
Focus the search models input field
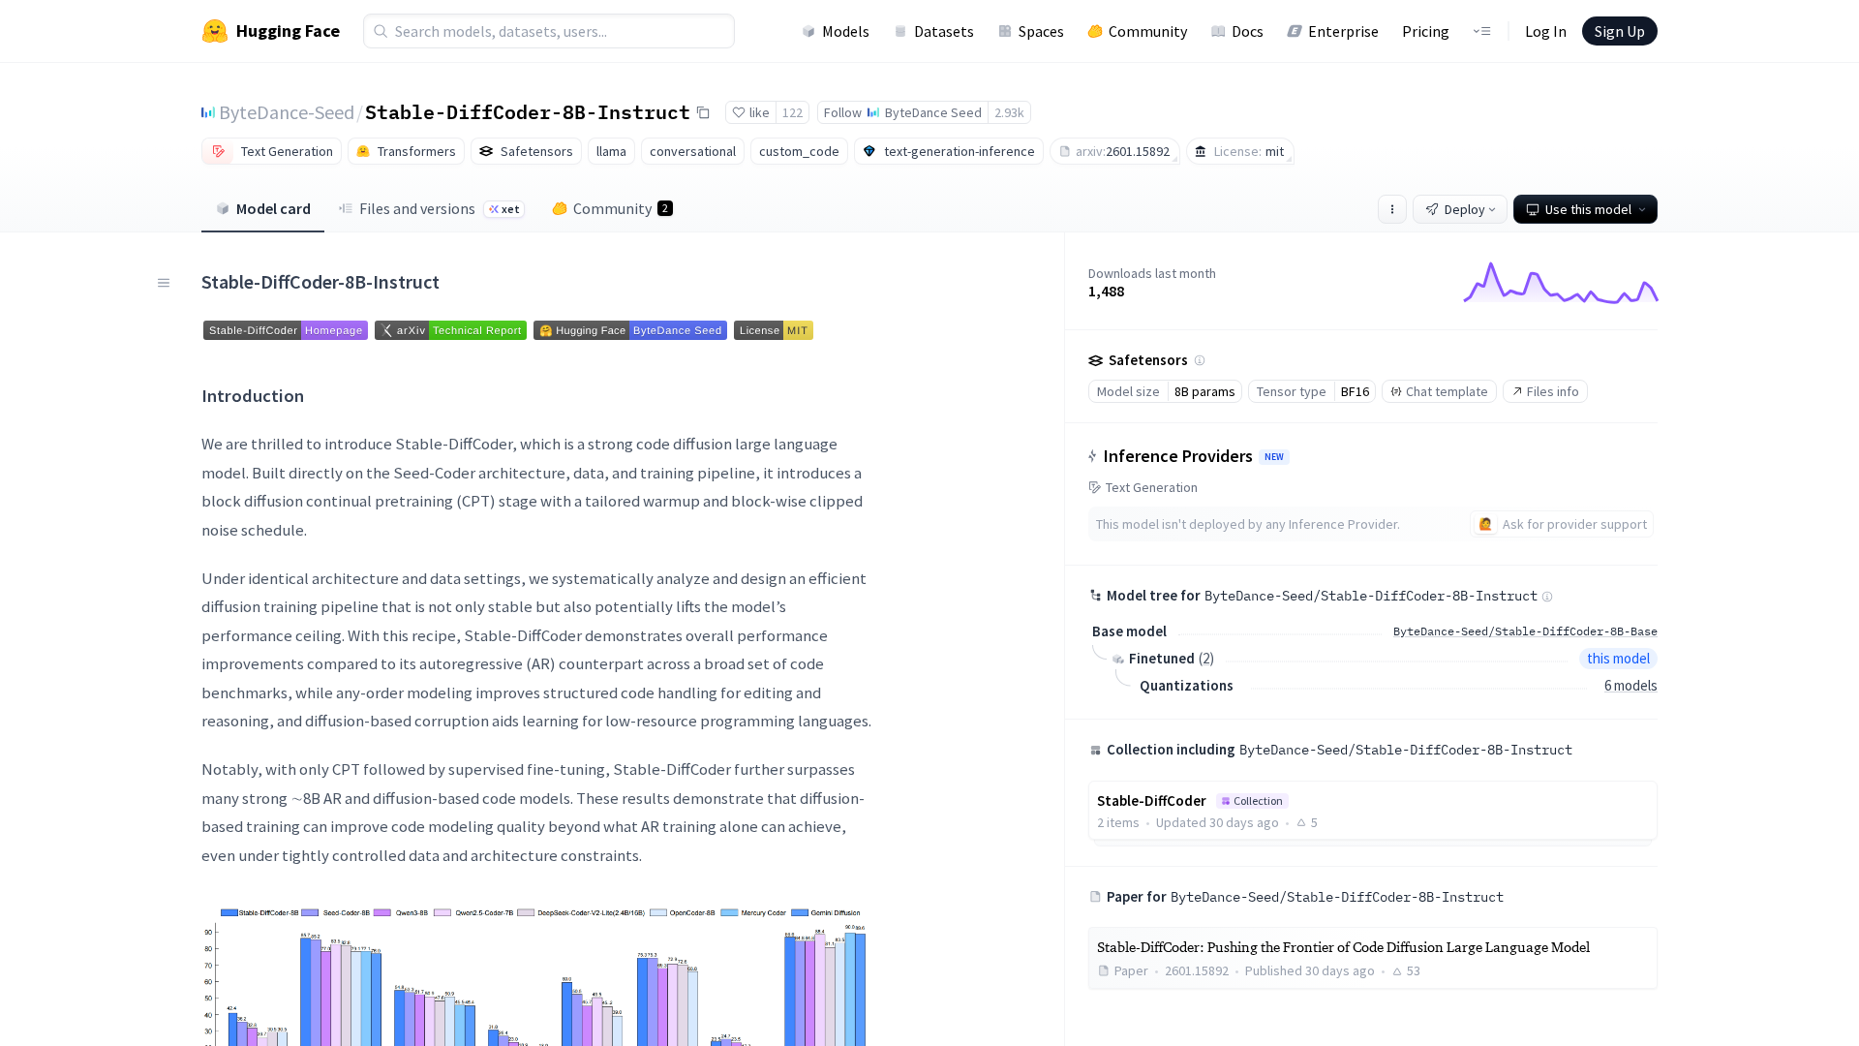tap(549, 31)
